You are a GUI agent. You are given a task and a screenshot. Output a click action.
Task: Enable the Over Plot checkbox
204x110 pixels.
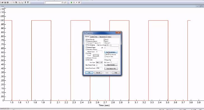[105, 60]
